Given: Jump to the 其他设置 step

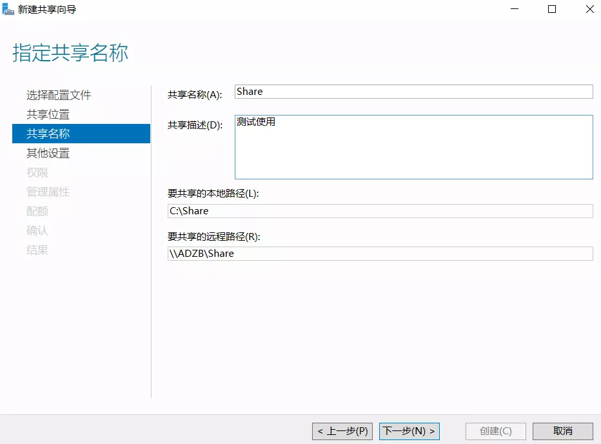Looking at the screenshot, I should 48,153.
